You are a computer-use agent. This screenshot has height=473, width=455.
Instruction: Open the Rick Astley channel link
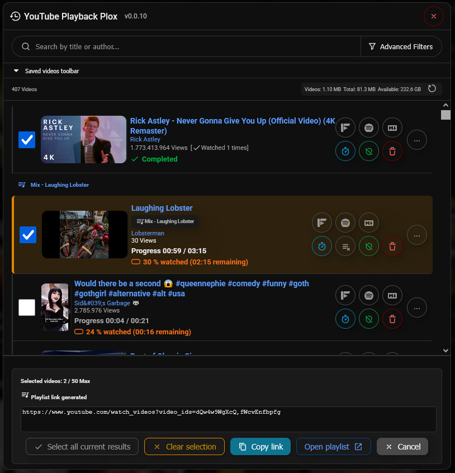click(145, 139)
